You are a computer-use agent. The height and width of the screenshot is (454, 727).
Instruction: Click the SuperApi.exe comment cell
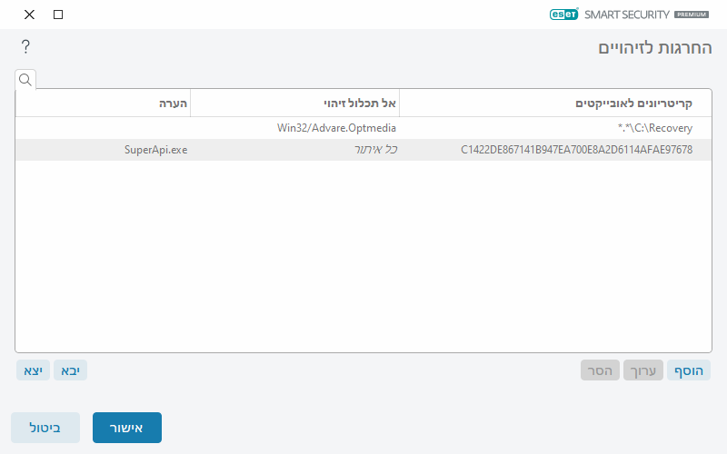click(155, 150)
